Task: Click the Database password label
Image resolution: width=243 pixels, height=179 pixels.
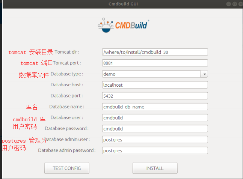Action: pyautogui.click(x=67, y=128)
